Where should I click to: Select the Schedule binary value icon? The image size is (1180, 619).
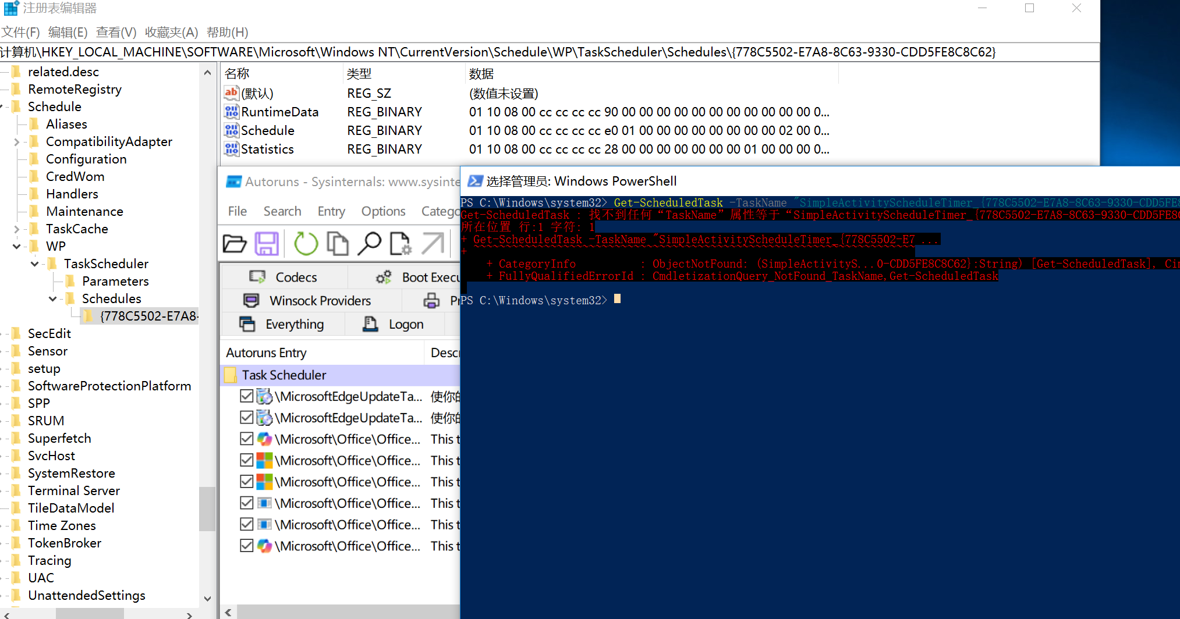[x=231, y=130]
